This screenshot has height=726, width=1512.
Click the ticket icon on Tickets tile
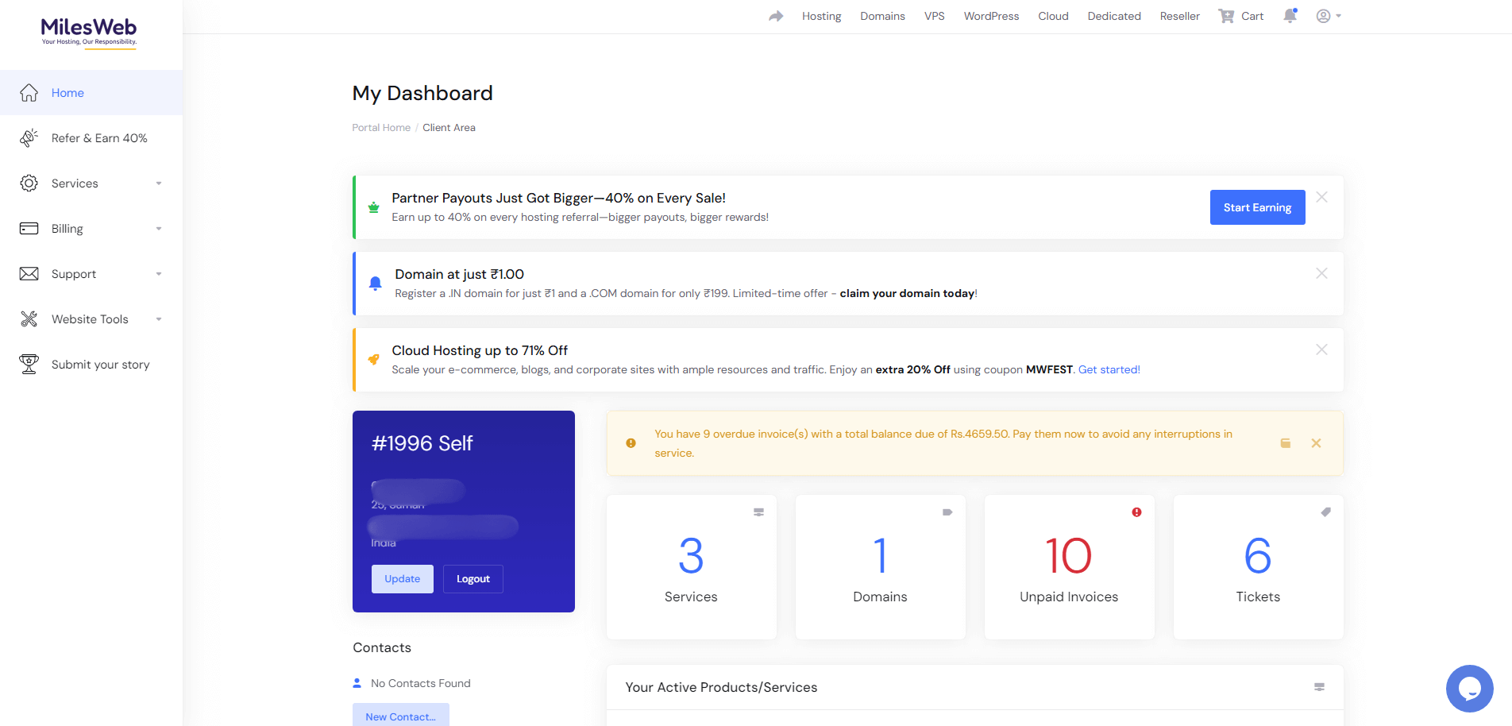click(x=1325, y=512)
